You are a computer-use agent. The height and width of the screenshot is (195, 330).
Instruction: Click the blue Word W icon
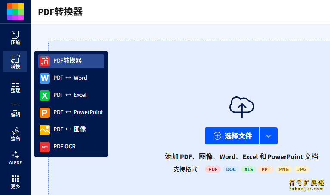(x=45, y=78)
